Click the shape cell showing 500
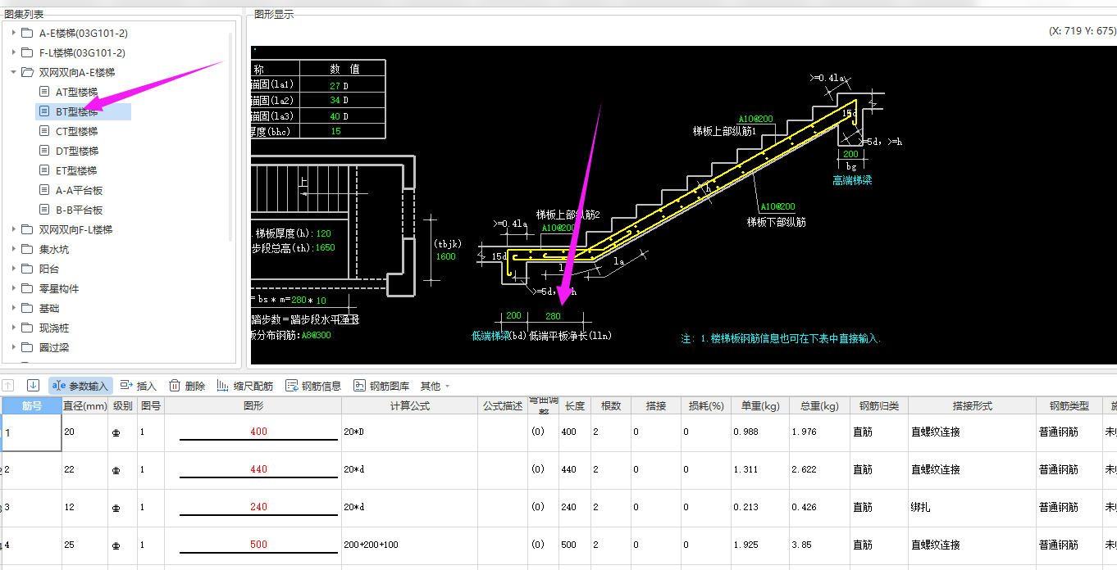The image size is (1117, 570). (x=253, y=545)
